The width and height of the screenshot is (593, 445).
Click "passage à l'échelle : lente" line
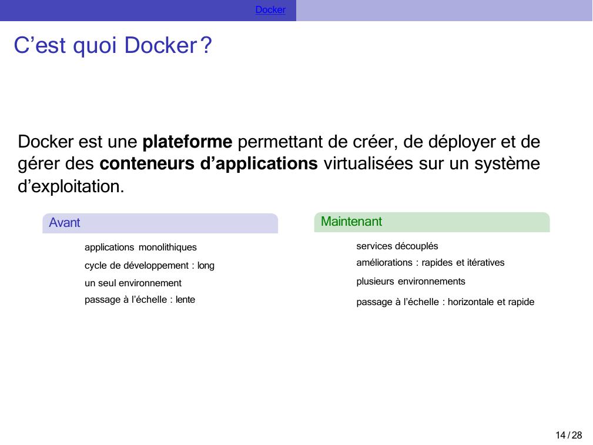(140, 300)
